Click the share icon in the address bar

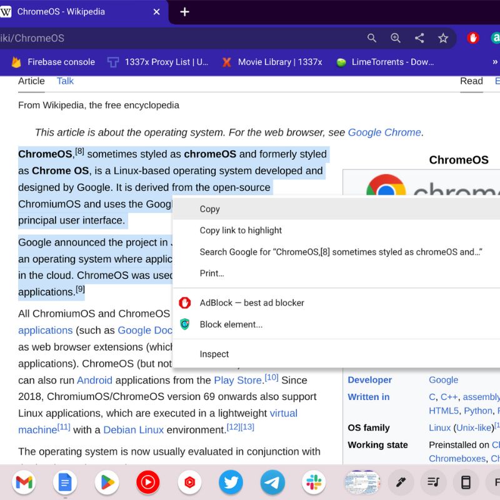tap(419, 38)
